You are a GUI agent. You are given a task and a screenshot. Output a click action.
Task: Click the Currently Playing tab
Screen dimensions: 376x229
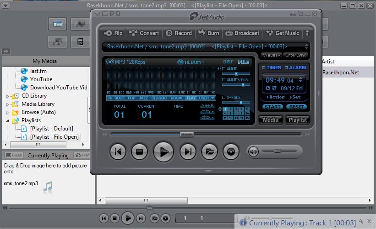(x=48, y=156)
